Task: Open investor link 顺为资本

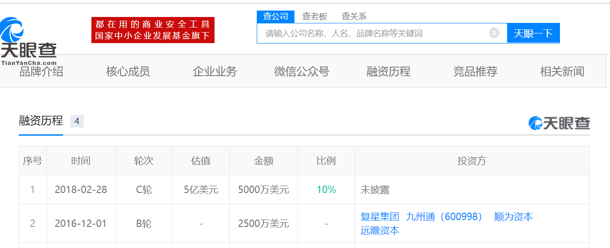Action: (x=514, y=217)
